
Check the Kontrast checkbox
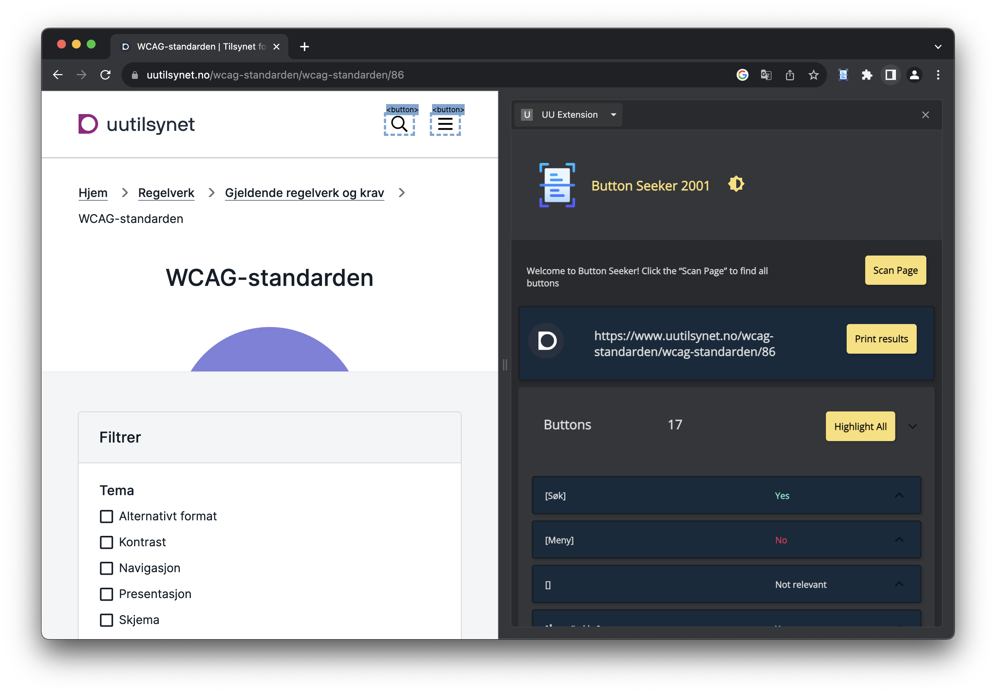coord(106,542)
